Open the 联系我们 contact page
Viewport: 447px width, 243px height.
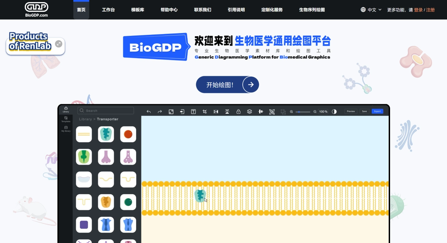coord(203,10)
